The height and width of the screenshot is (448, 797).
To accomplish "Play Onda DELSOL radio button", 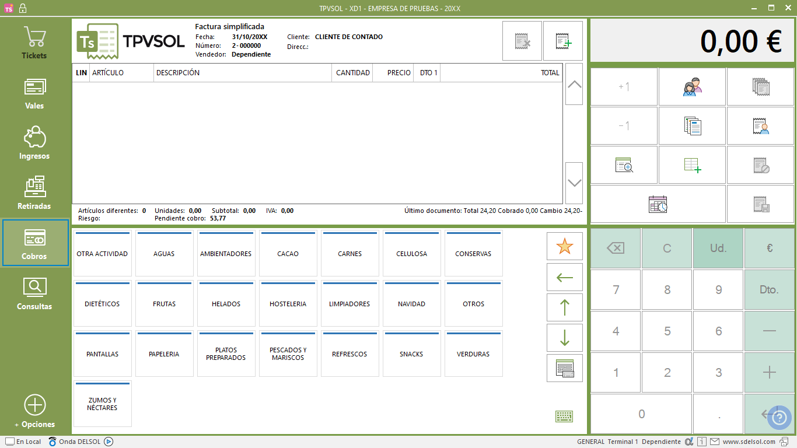I will (109, 442).
